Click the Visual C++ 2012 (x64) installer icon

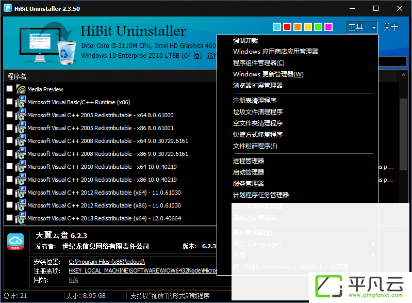[21, 192]
